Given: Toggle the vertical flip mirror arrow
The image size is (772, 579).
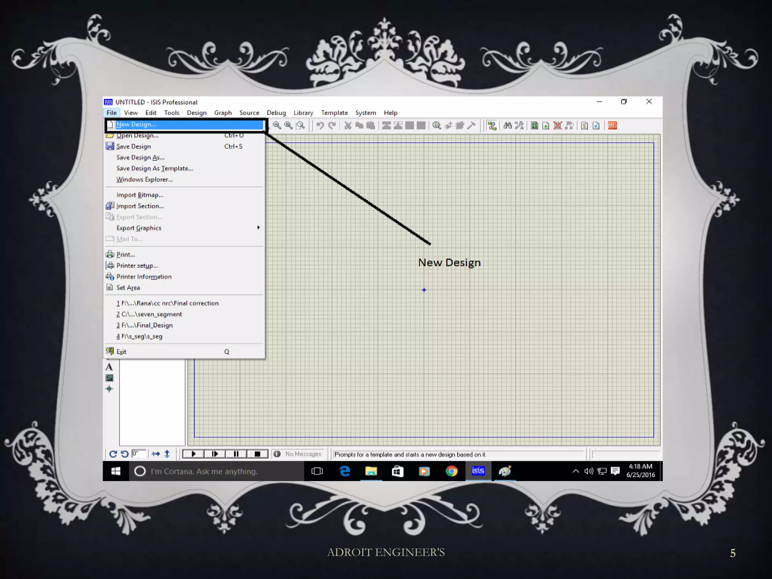Looking at the screenshot, I should (167, 454).
